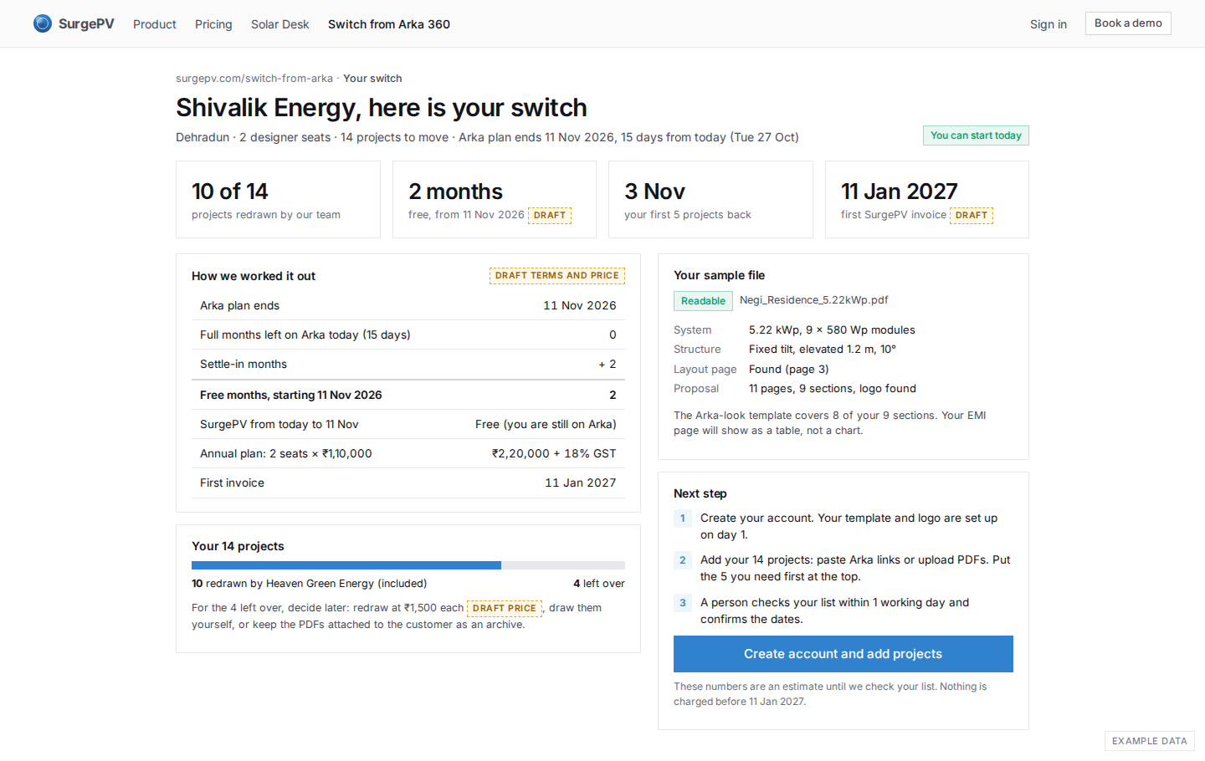The image size is (1205, 761).
Task: Click the 'Your switch' breadcrumb text
Action: (x=372, y=79)
